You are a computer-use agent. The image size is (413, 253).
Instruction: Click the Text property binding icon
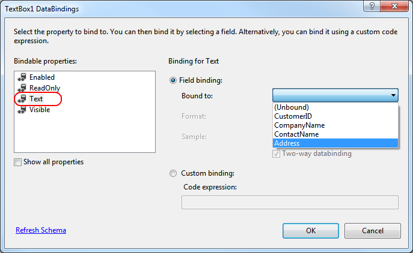(23, 99)
